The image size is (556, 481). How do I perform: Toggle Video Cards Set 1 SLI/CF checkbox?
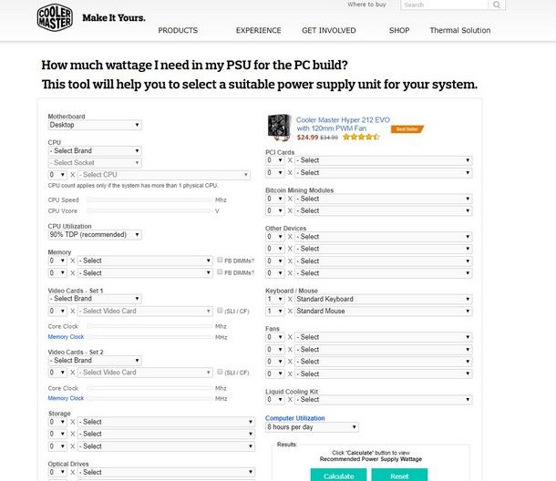(220, 310)
